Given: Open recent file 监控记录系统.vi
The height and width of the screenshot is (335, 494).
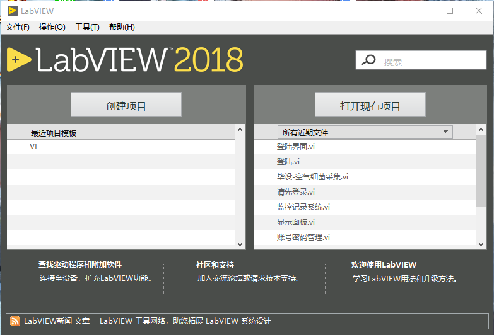Looking at the screenshot, I should [x=303, y=207].
